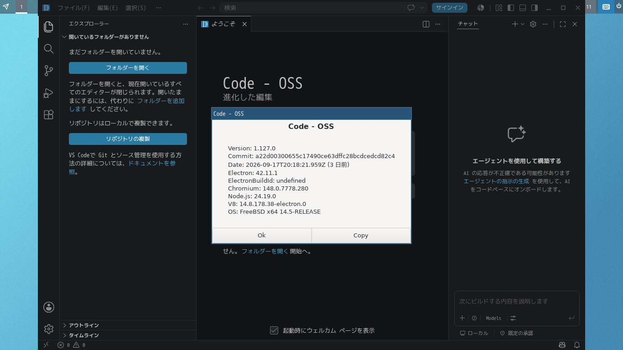
Task: Open the Manage gear icon in activity bar
Action: [x=49, y=329]
